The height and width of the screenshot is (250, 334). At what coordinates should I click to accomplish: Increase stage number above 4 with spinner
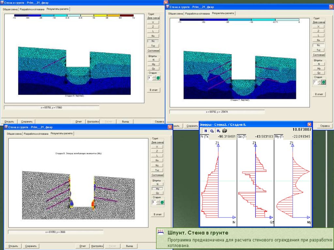154,77
